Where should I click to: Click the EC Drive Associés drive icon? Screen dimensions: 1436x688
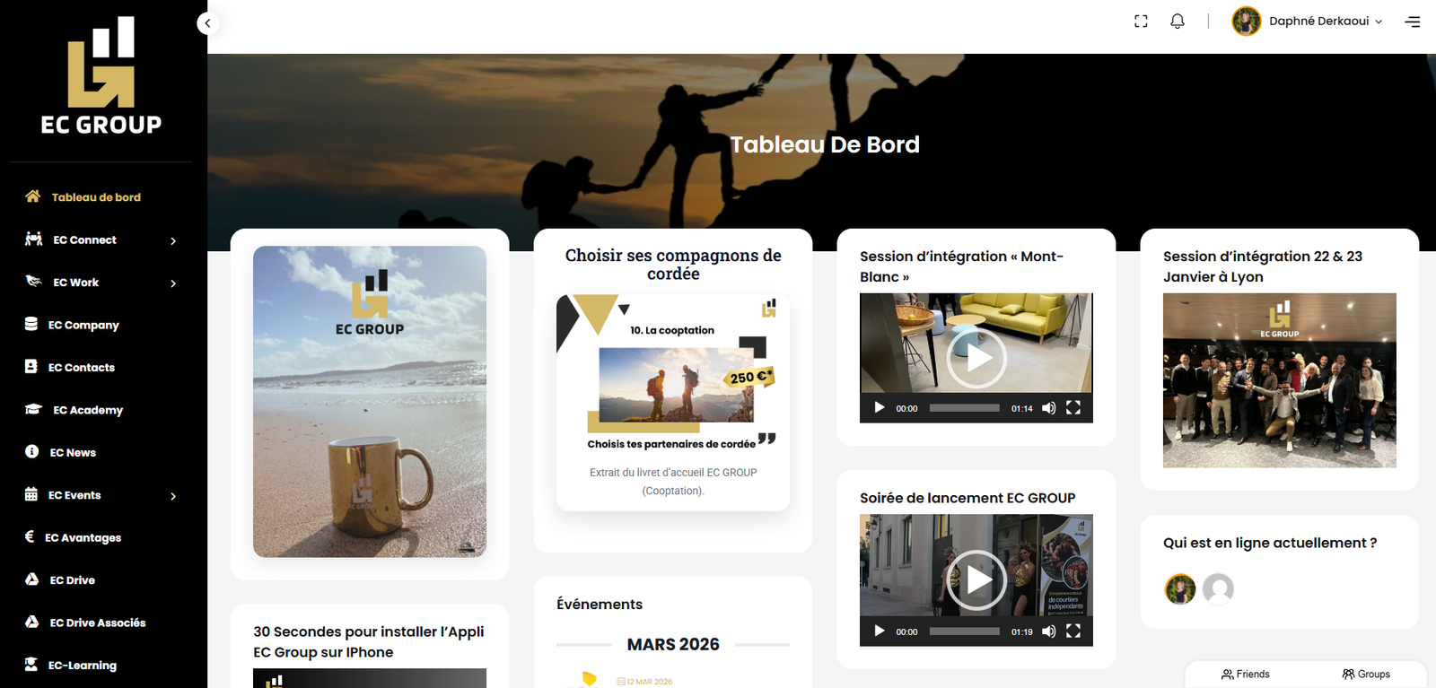(x=32, y=622)
